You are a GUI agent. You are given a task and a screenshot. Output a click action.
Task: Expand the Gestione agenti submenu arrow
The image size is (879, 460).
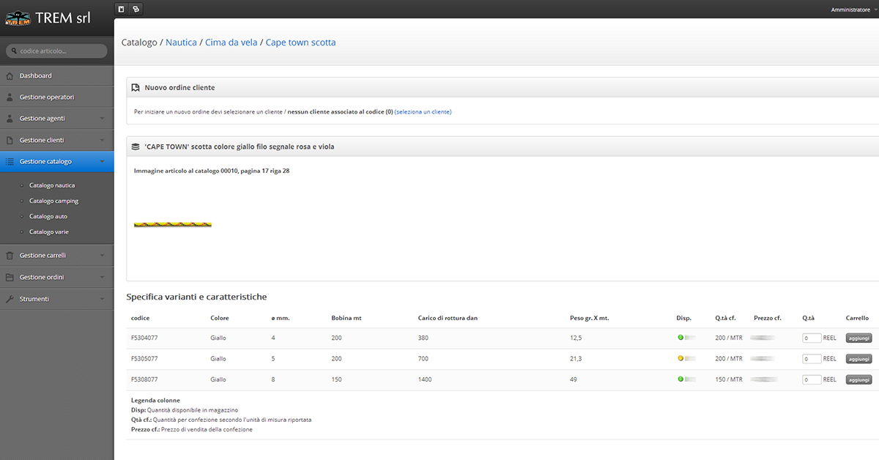pos(102,119)
